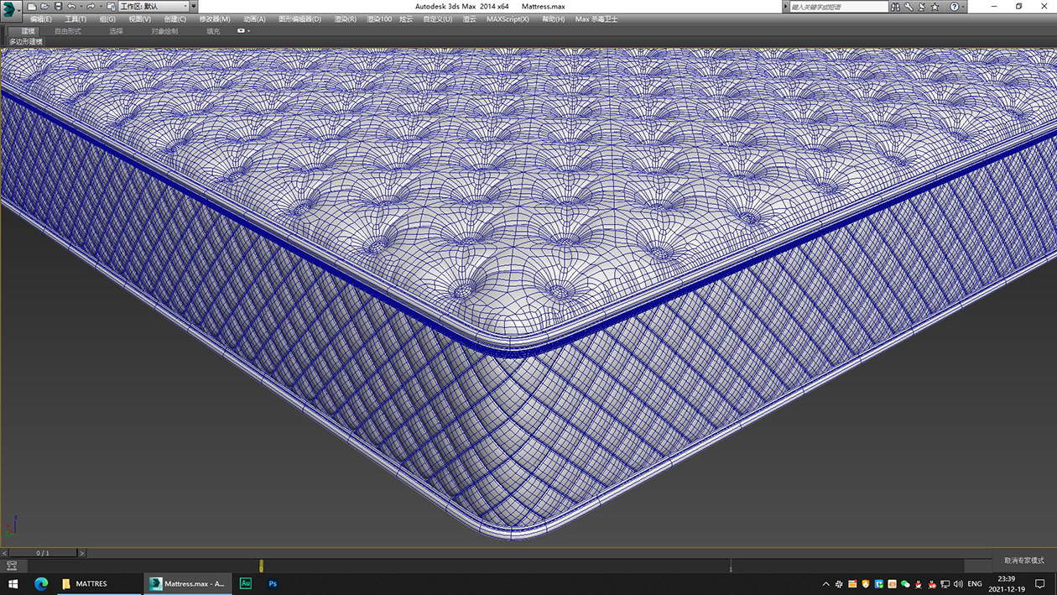Screen dimensions: 1057x595
Task: Switch to the 选择 ribbon tab
Action: (x=116, y=31)
